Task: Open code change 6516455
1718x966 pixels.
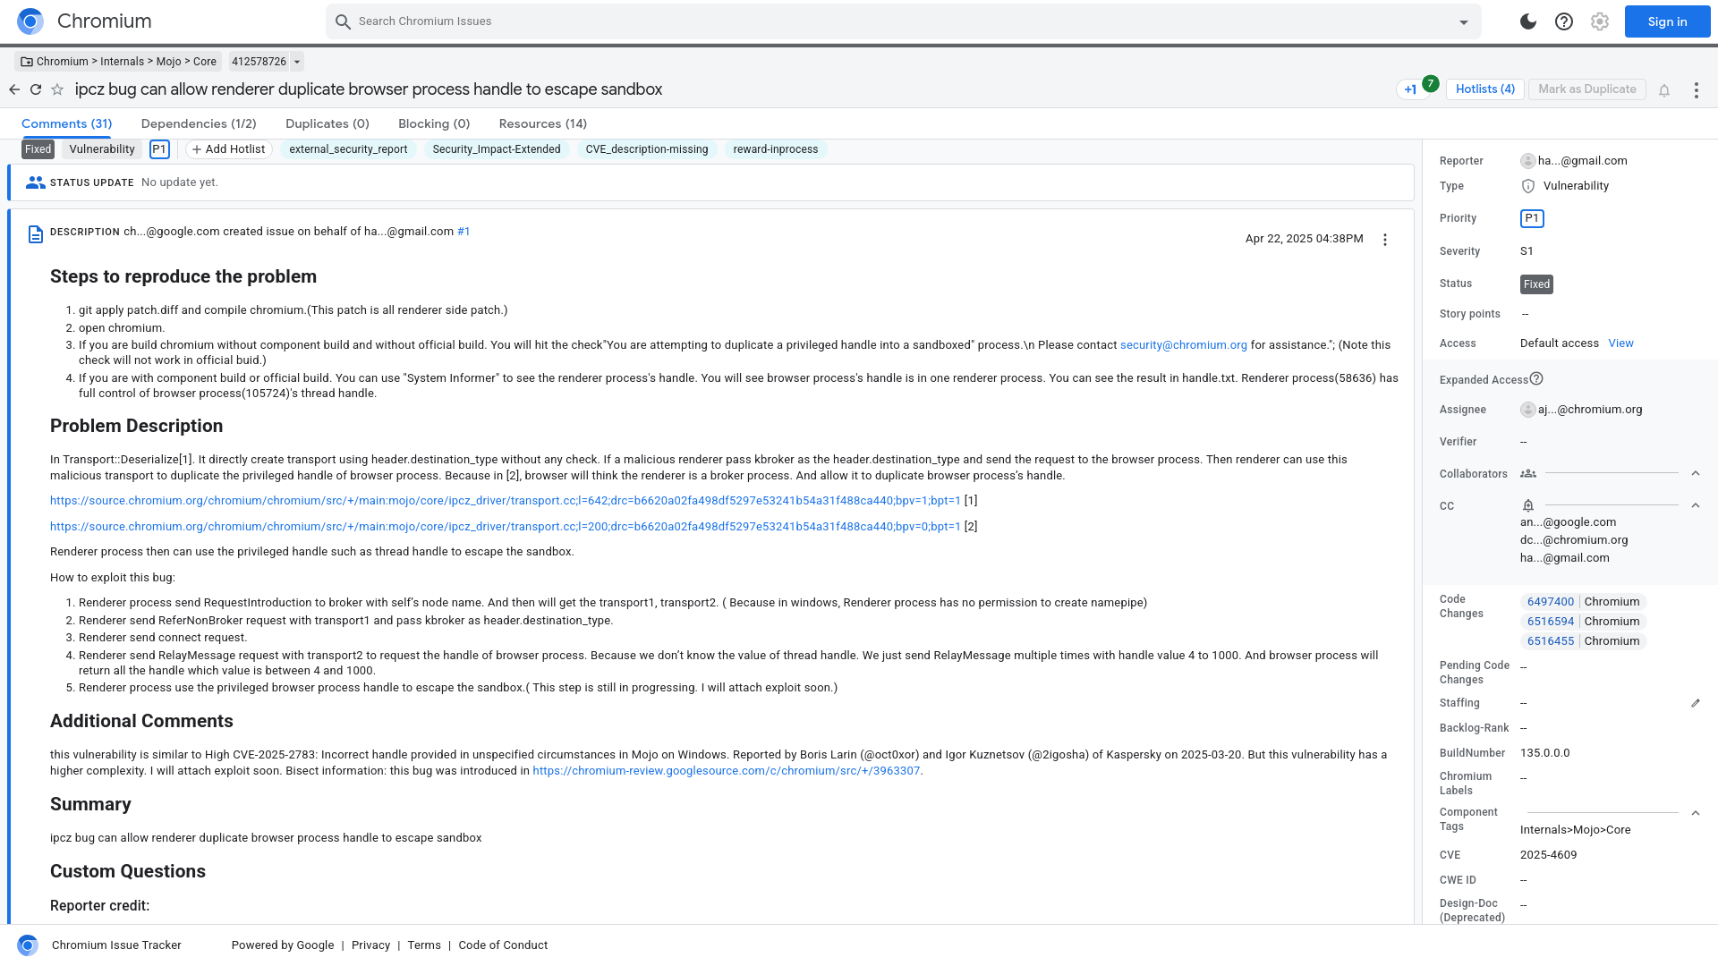Action: (x=1550, y=641)
